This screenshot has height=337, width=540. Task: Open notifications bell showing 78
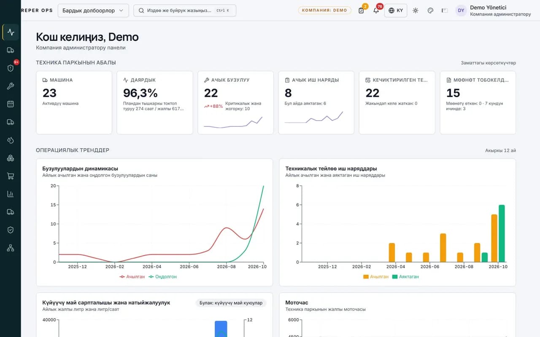click(376, 11)
